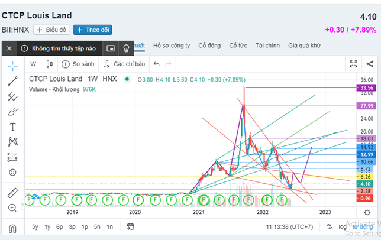The height and width of the screenshot is (240, 381).
Task: Click the F event marker above 2020
Action: [x=138, y=200]
